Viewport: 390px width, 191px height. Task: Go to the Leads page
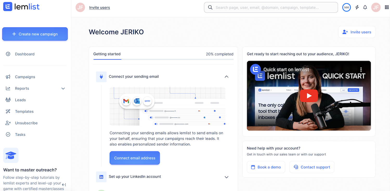(x=20, y=100)
